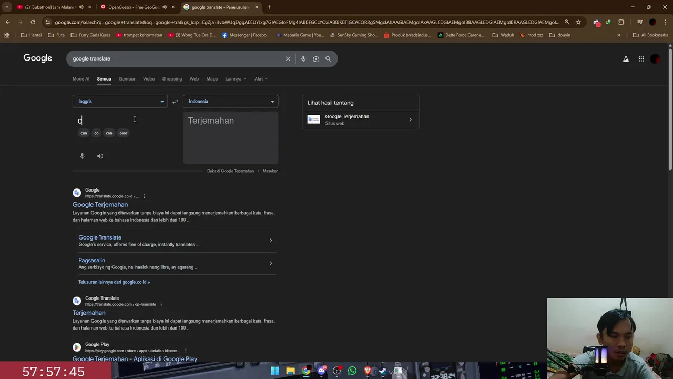Mute the OpenGuessr tab audio
673x379 pixels.
165,7
